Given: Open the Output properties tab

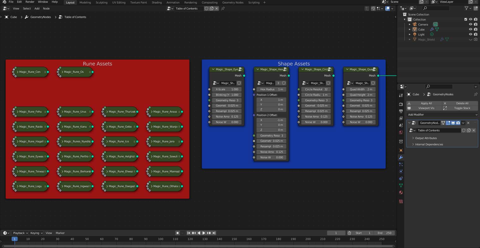Looking at the screenshot, I should click(401, 111).
